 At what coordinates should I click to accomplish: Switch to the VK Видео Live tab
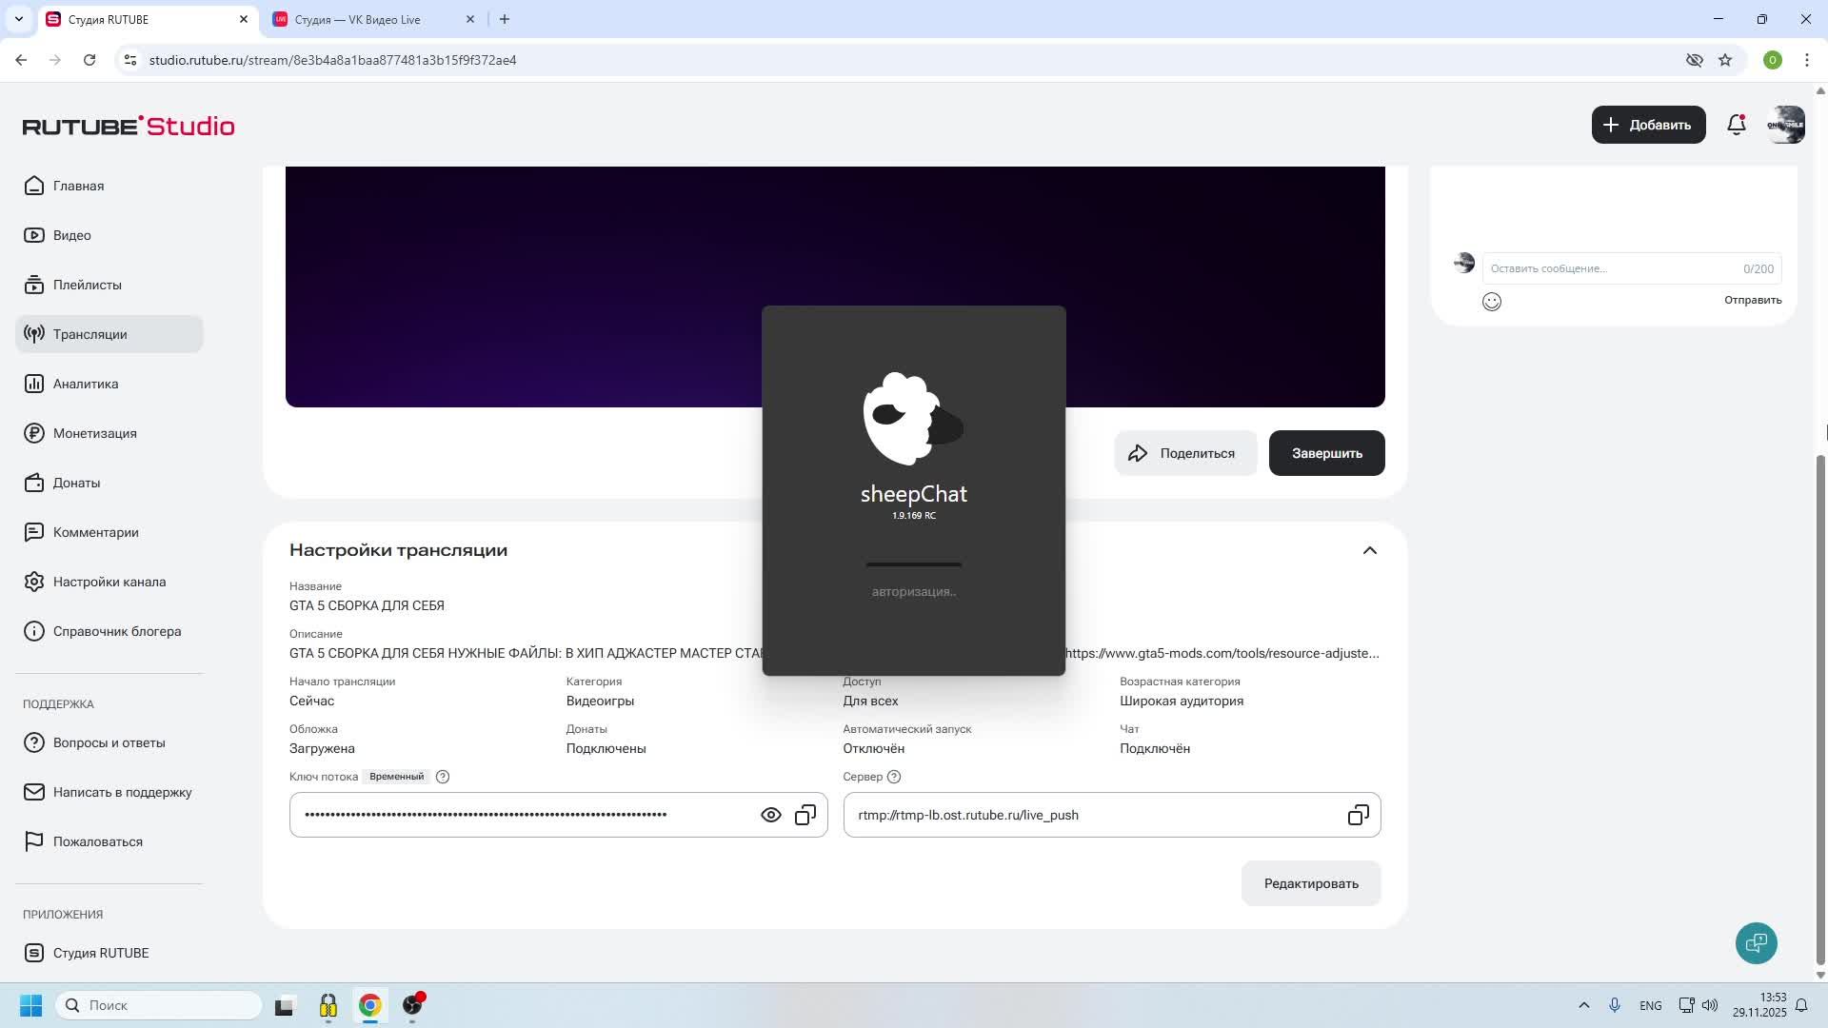[357, 19]
